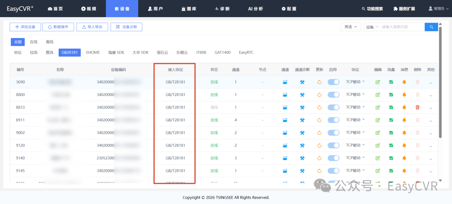The image size is (452, 204).
Task: Toggle enable switch for device 3690
Action: tap(334, 82)
